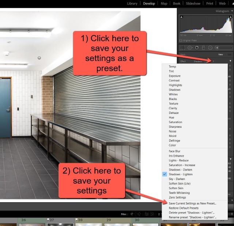
Task: Select the Graduated Filter tool icon
Action: pyautogui.click(x=204, y=47)
